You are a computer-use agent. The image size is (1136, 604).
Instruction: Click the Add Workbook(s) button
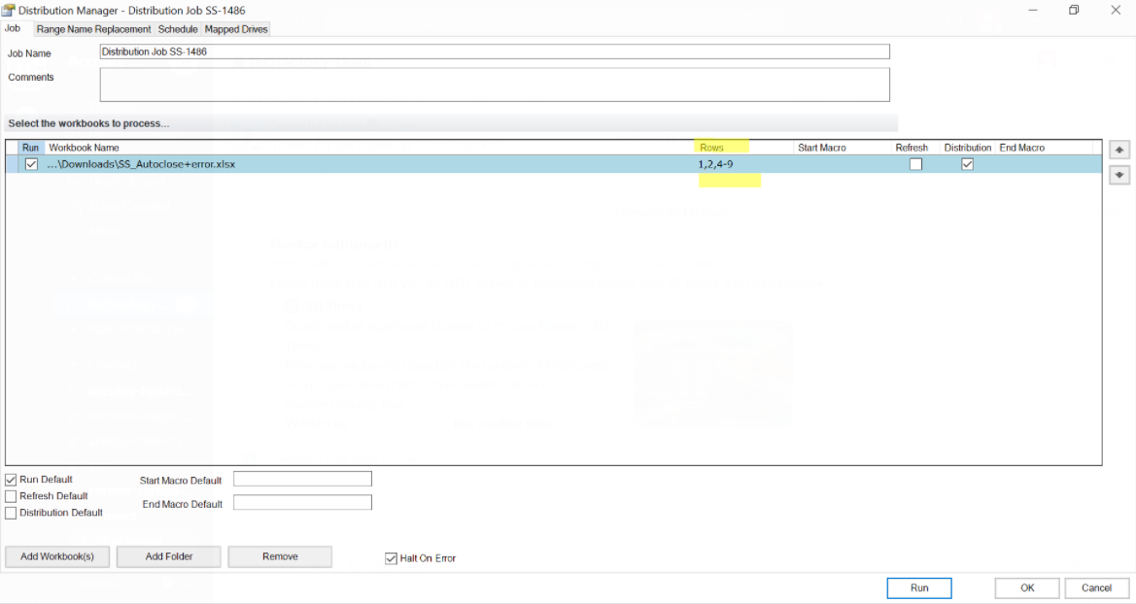click(x=57, y=556)
